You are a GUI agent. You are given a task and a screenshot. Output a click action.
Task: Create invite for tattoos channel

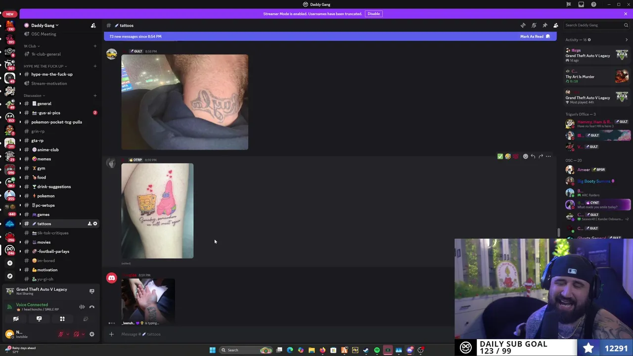[90, 224]
